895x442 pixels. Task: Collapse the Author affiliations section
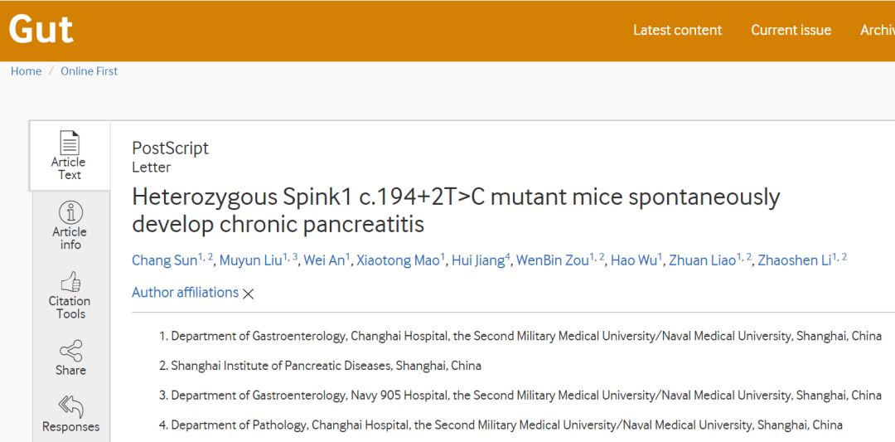[185, 293]
